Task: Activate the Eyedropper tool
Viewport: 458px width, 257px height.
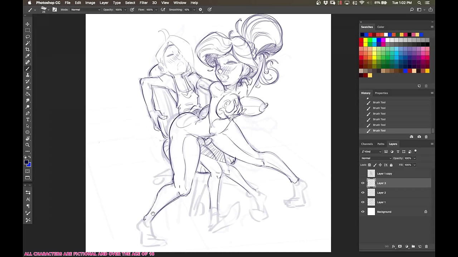Action: pyautogui.click(x=28, y=56)
